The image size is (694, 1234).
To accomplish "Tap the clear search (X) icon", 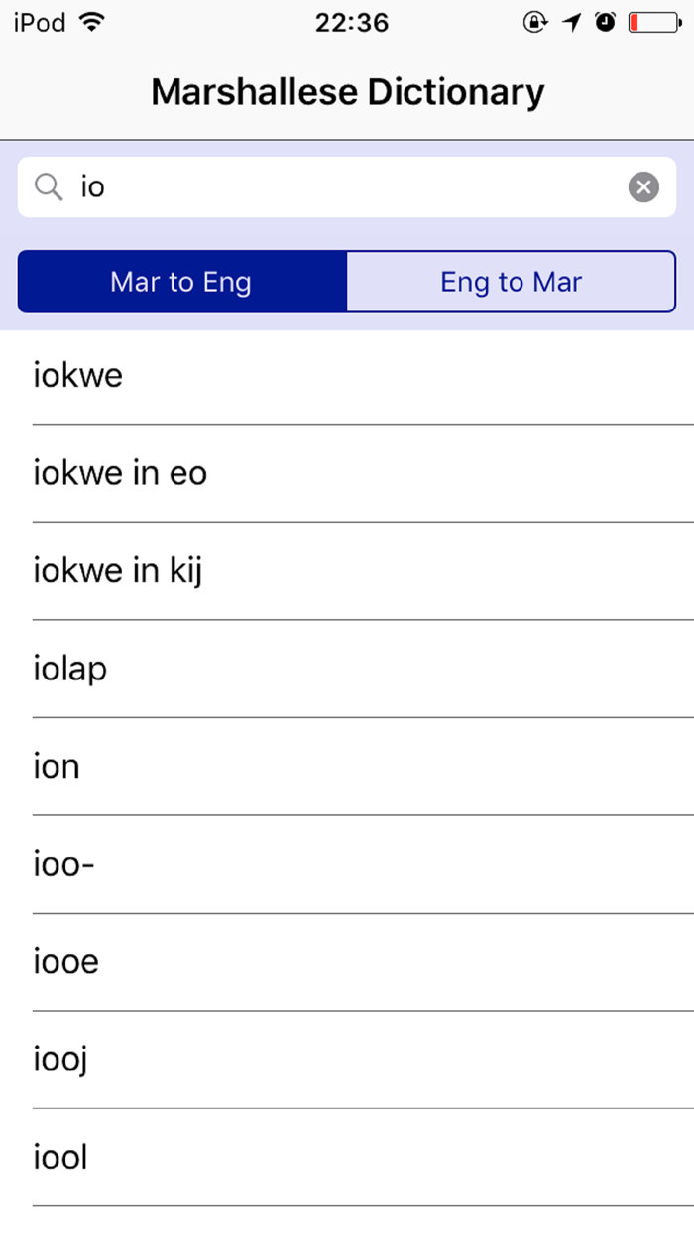I will [643, 186].
